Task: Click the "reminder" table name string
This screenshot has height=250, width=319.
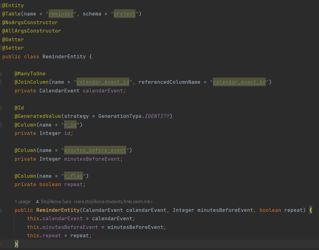Action: [x=61, y=14]
